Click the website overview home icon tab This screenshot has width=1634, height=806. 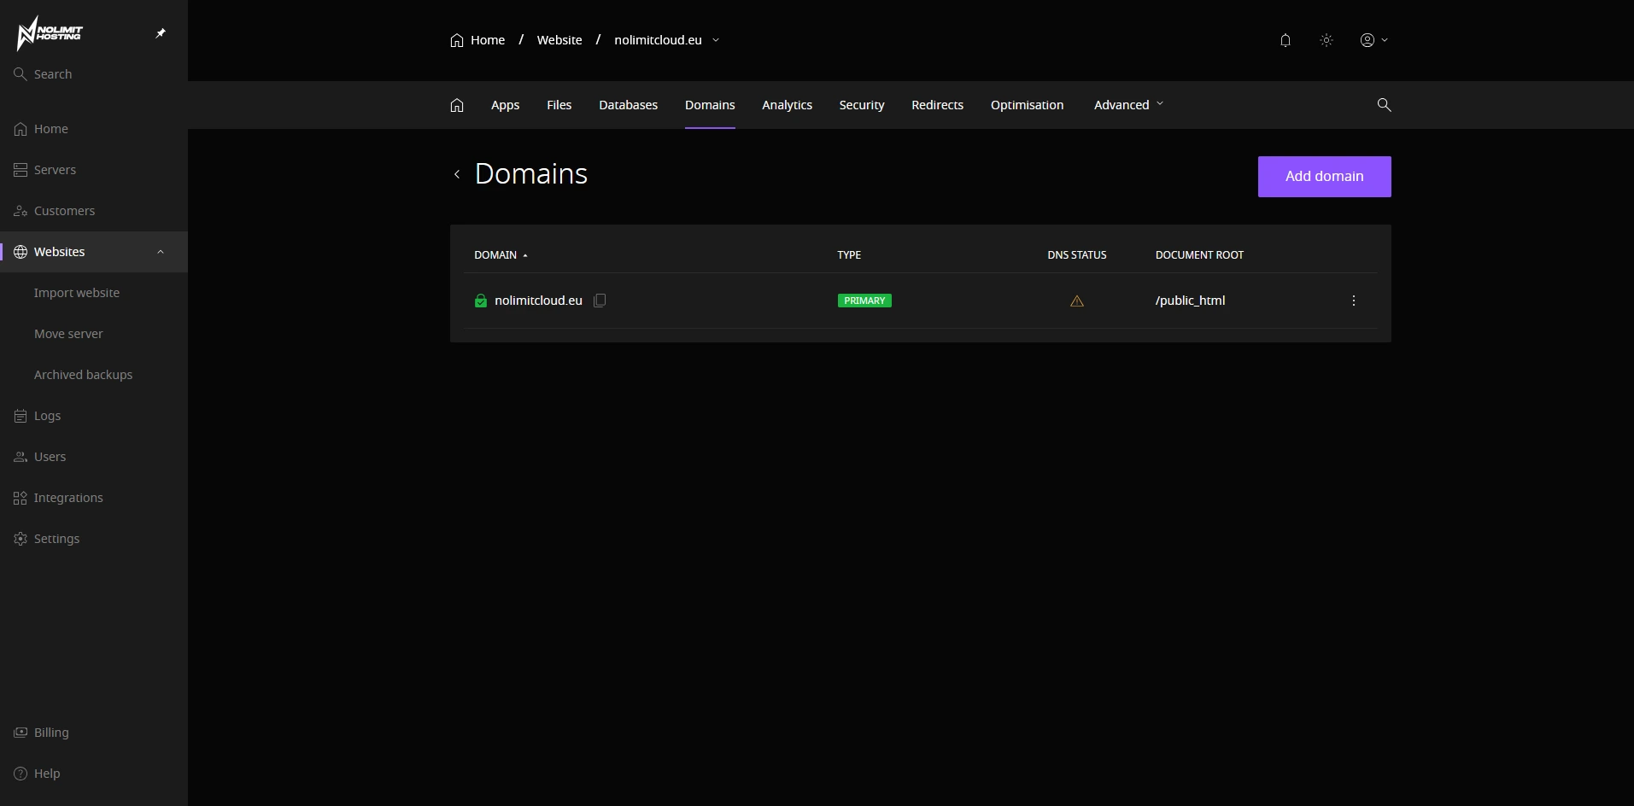457,105
